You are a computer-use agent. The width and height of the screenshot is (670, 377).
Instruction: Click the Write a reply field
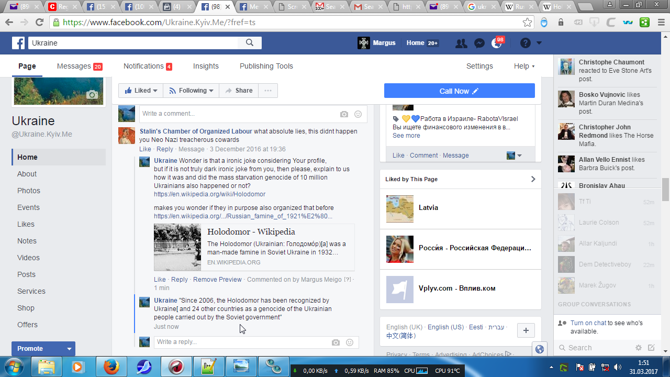[255, 342]
